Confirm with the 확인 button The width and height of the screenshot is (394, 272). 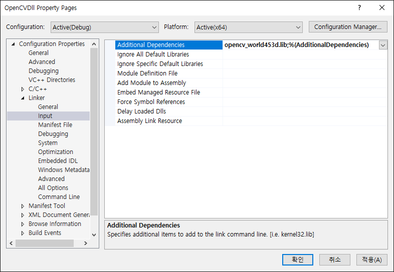point(298,259)
